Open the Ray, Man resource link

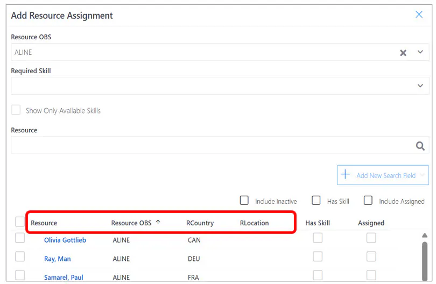click(x=57, y=259)
